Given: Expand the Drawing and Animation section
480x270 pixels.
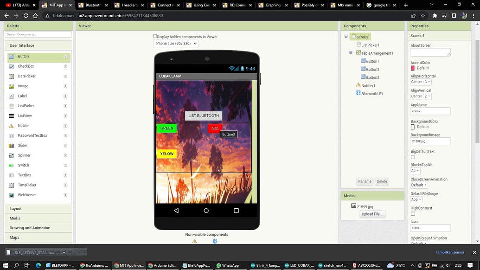Looking at the screenshot, I should [38, 228].
